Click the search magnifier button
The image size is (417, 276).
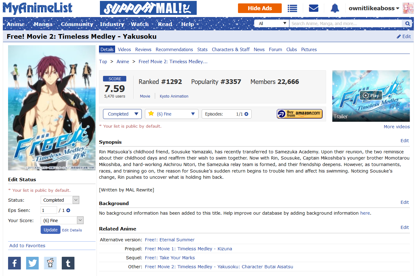tap(407, 24)
